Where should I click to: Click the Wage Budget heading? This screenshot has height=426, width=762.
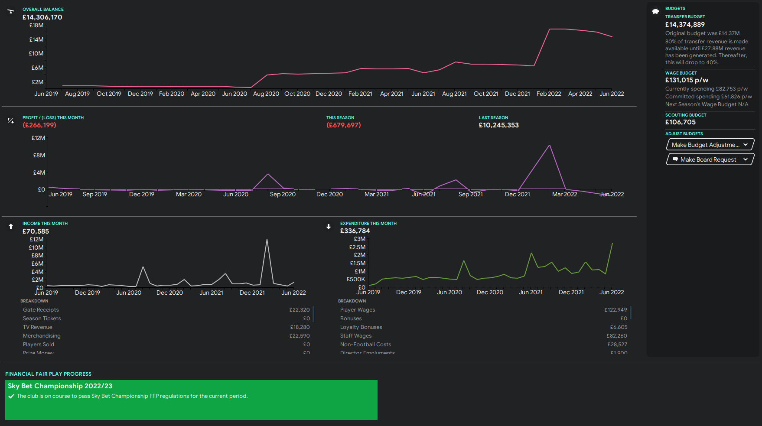681,73
